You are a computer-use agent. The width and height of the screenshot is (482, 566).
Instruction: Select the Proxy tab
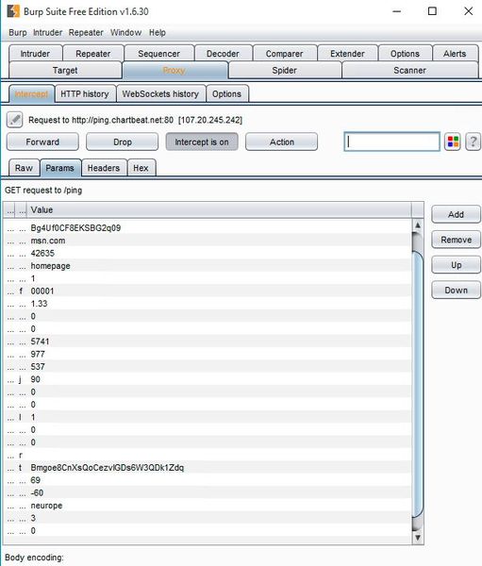[175, 70]
